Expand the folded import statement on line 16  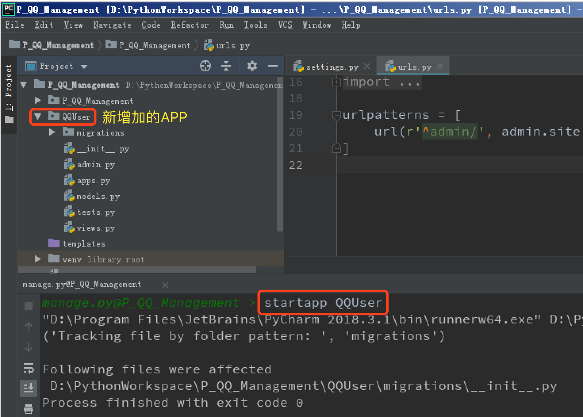click(336, 82)
